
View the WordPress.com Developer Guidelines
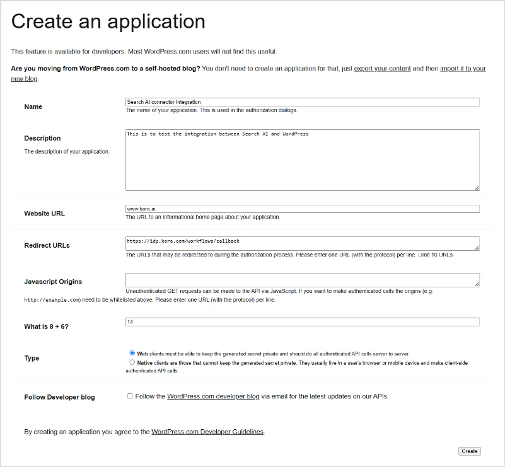tap(207, 432)
